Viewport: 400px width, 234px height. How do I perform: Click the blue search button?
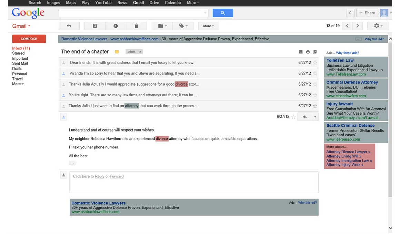(223, 13)
